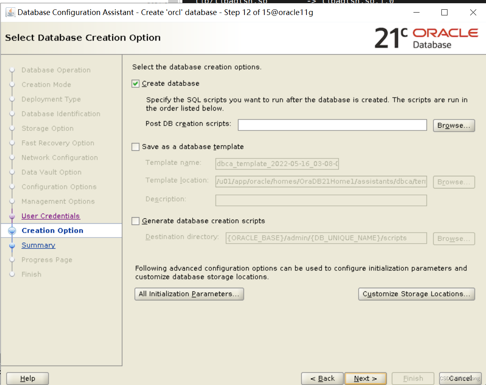The image size is (486, 385).
Task: Click the 'Configuration Options' step text
Action: click(59, 186)
